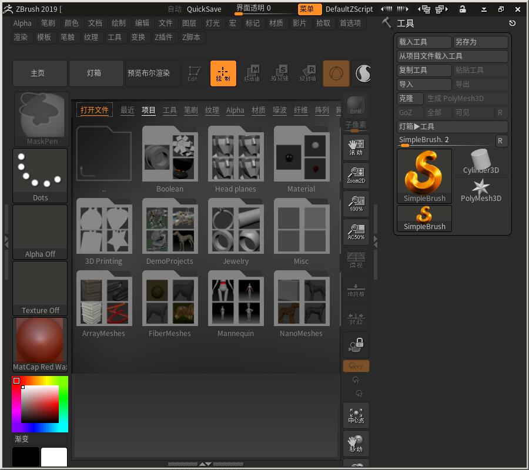529x470 pixels.
Task: Select the white main color swatch
Action: pos(54,457)
